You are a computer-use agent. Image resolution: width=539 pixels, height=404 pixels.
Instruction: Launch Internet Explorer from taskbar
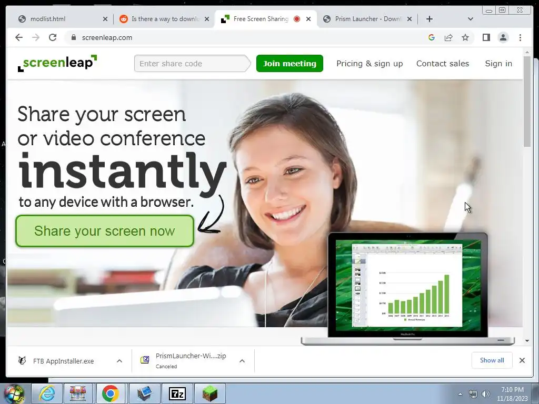[x=46, y=393]
